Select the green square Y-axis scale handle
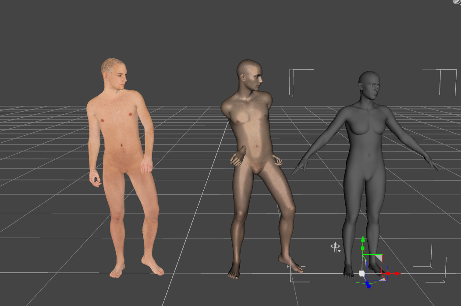 point(363,249)
